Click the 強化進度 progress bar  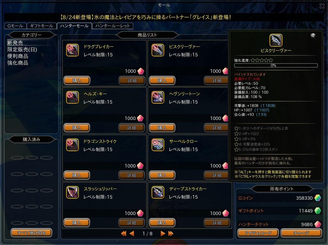point(276,65)
